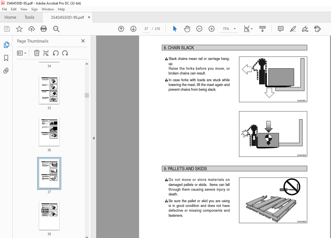331x238 pixels.
Task: Click the page 34 thumbnail label
Action: point(49,66)
